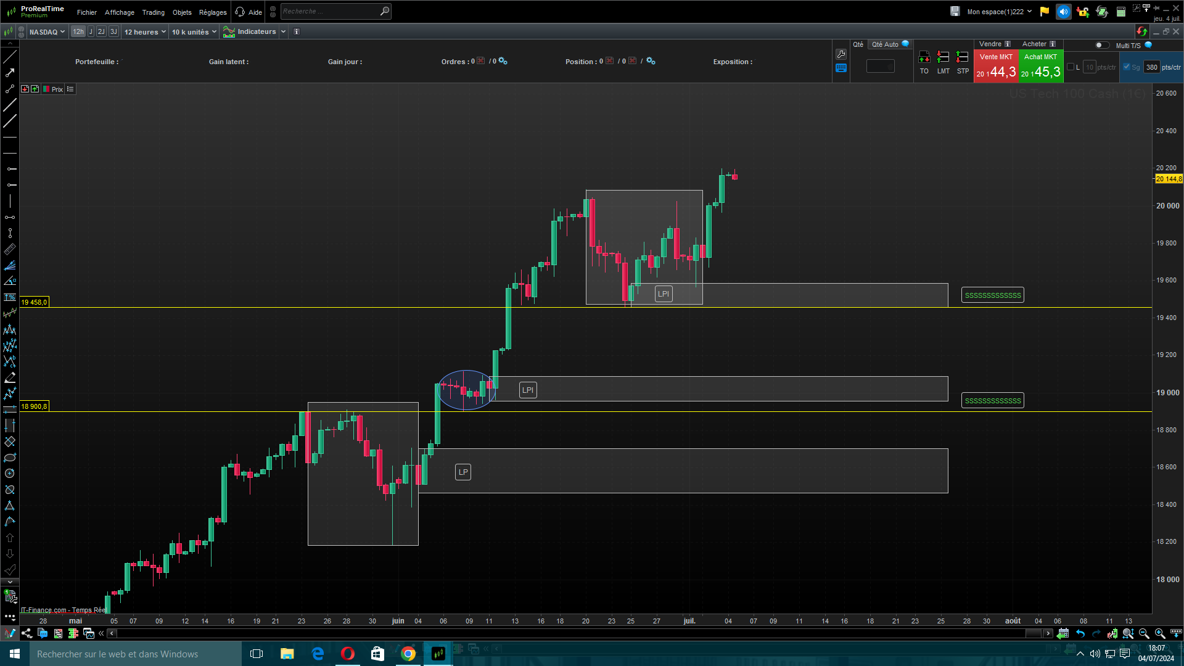Click the TO order icon
The image size is (1184, 666).
point(924,57)
